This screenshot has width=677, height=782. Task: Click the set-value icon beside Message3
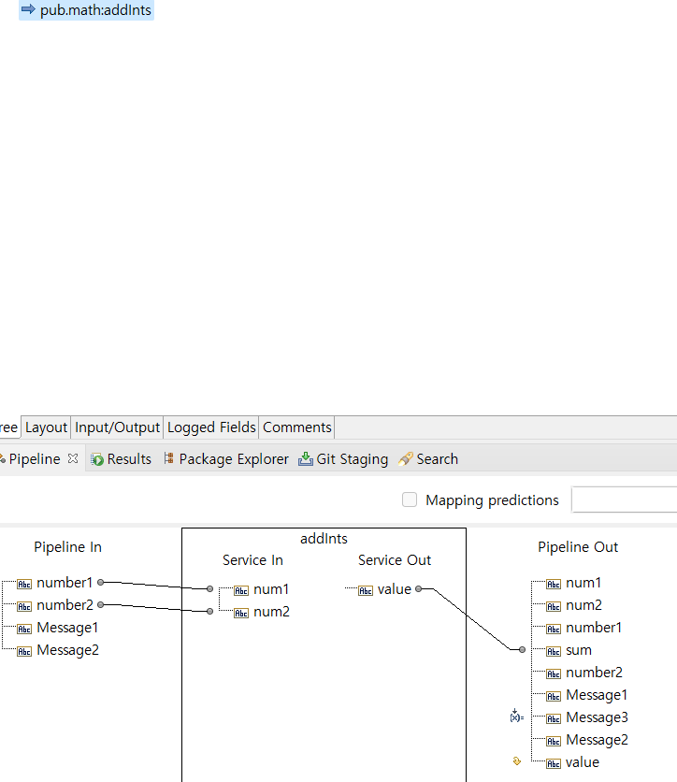(515, 717)
